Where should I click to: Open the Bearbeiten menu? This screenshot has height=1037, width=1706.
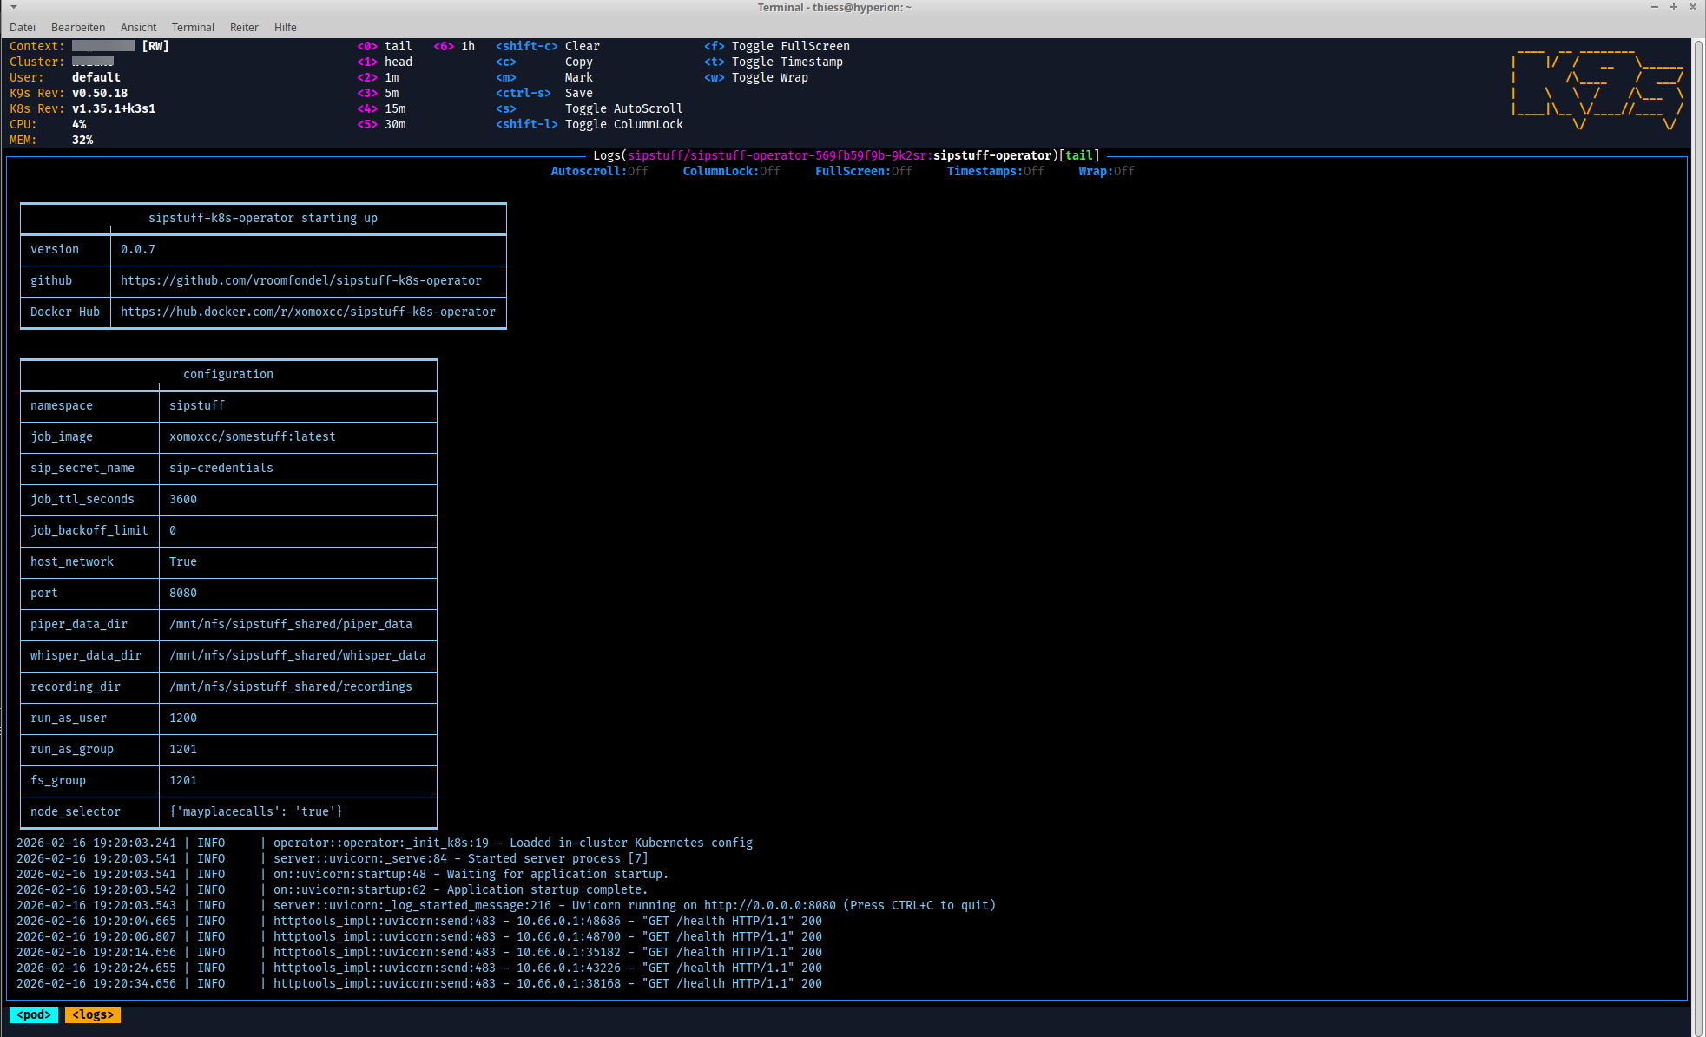coord(78,27)
